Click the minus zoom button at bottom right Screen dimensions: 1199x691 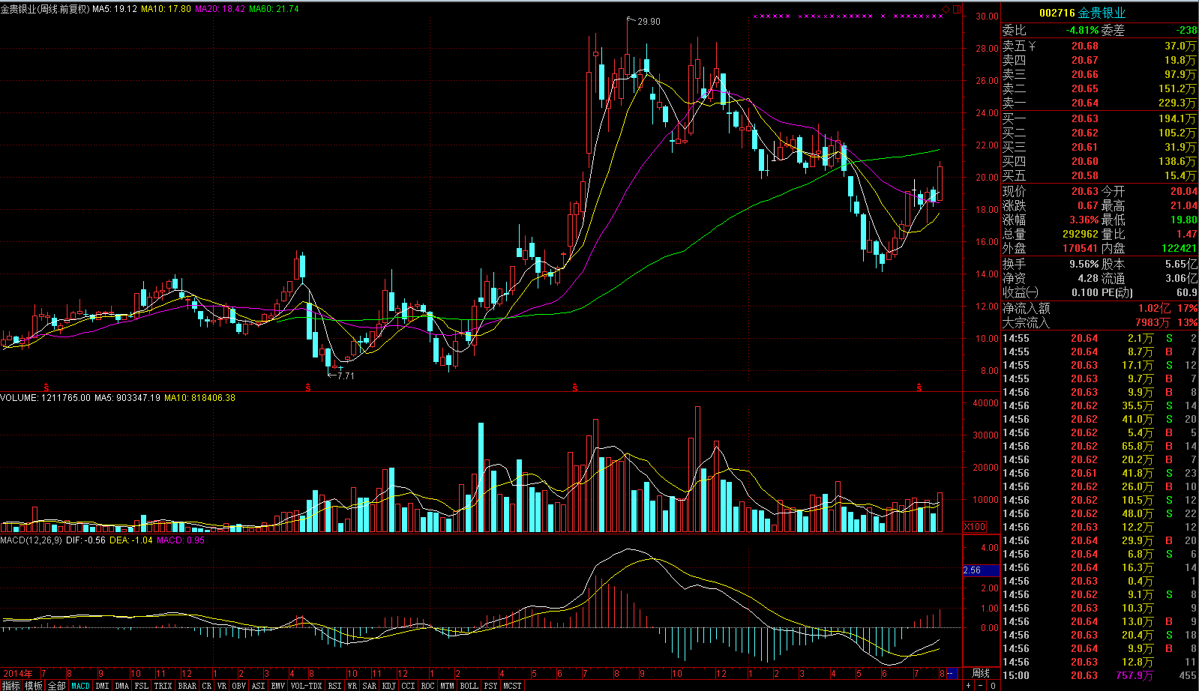[x=981, y=686]
